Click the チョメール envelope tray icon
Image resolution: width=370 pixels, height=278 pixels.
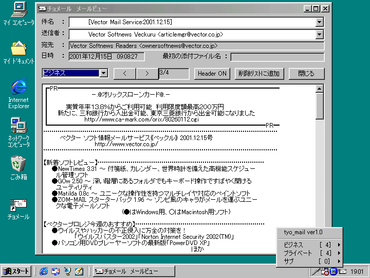click(x=342, y=272)
